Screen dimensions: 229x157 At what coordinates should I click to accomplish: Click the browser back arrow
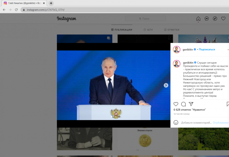(x=4, y=10)
